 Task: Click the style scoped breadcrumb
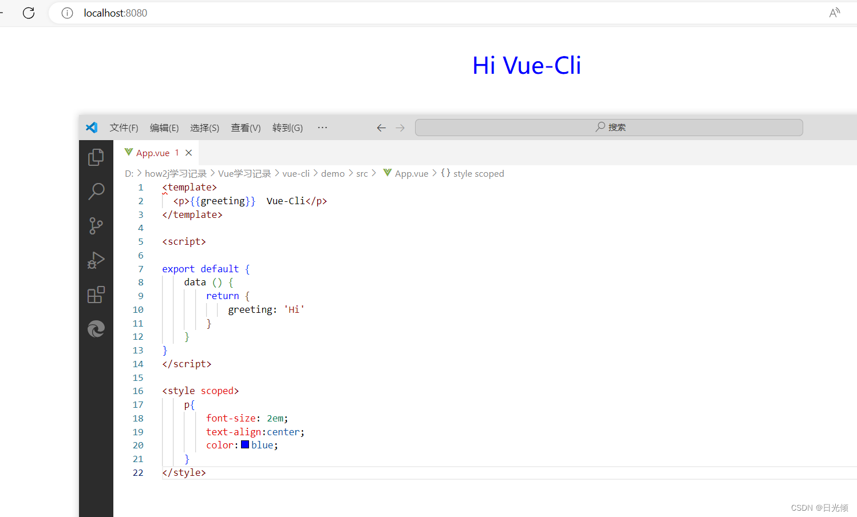pyautogui.click(x=472, y=173)
